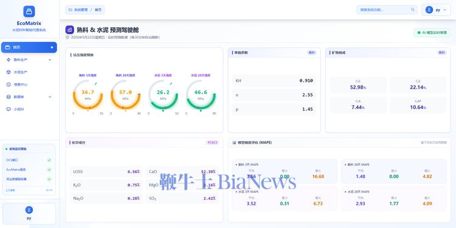This screenshot has height=228, width=456.
Task: Click the green dot beside 系统监控面板
Action: (x=7, y=149)
